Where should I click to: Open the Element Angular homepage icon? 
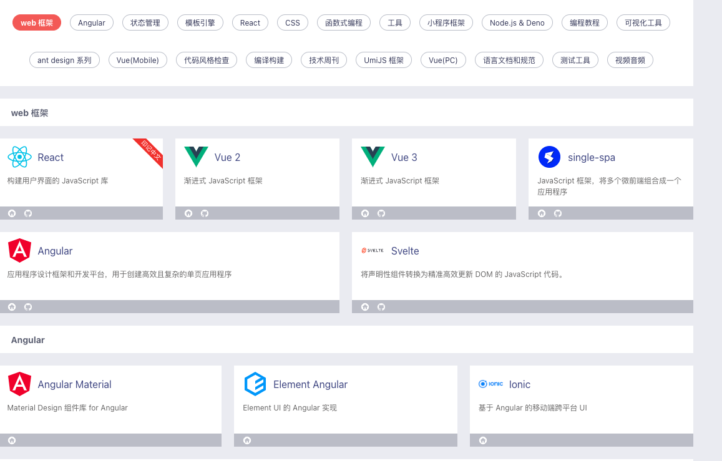247,440
